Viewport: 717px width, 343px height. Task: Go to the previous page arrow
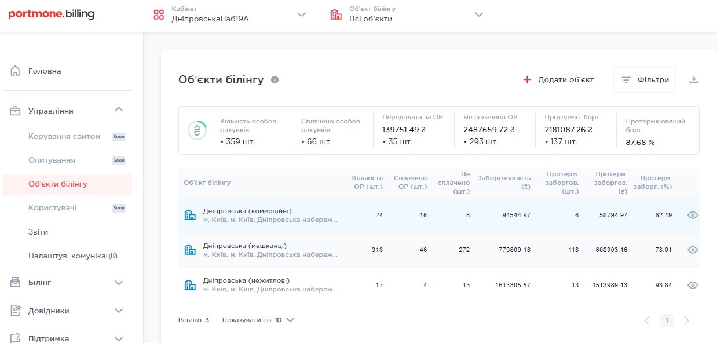(x=647, y=320)
